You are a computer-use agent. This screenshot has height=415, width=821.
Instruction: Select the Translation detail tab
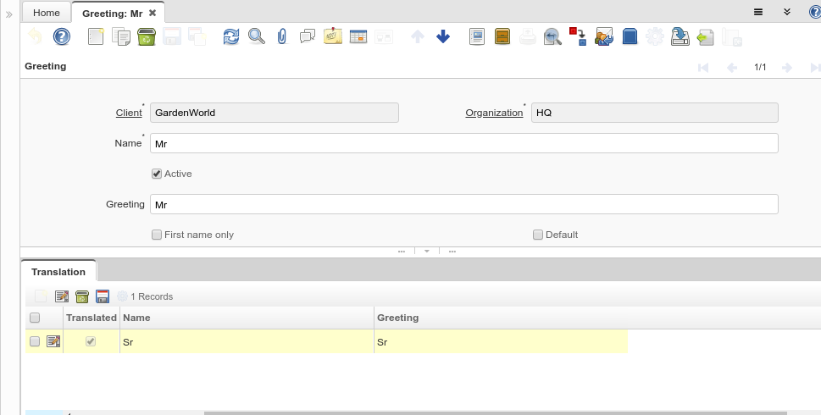(x=58, y=272)
